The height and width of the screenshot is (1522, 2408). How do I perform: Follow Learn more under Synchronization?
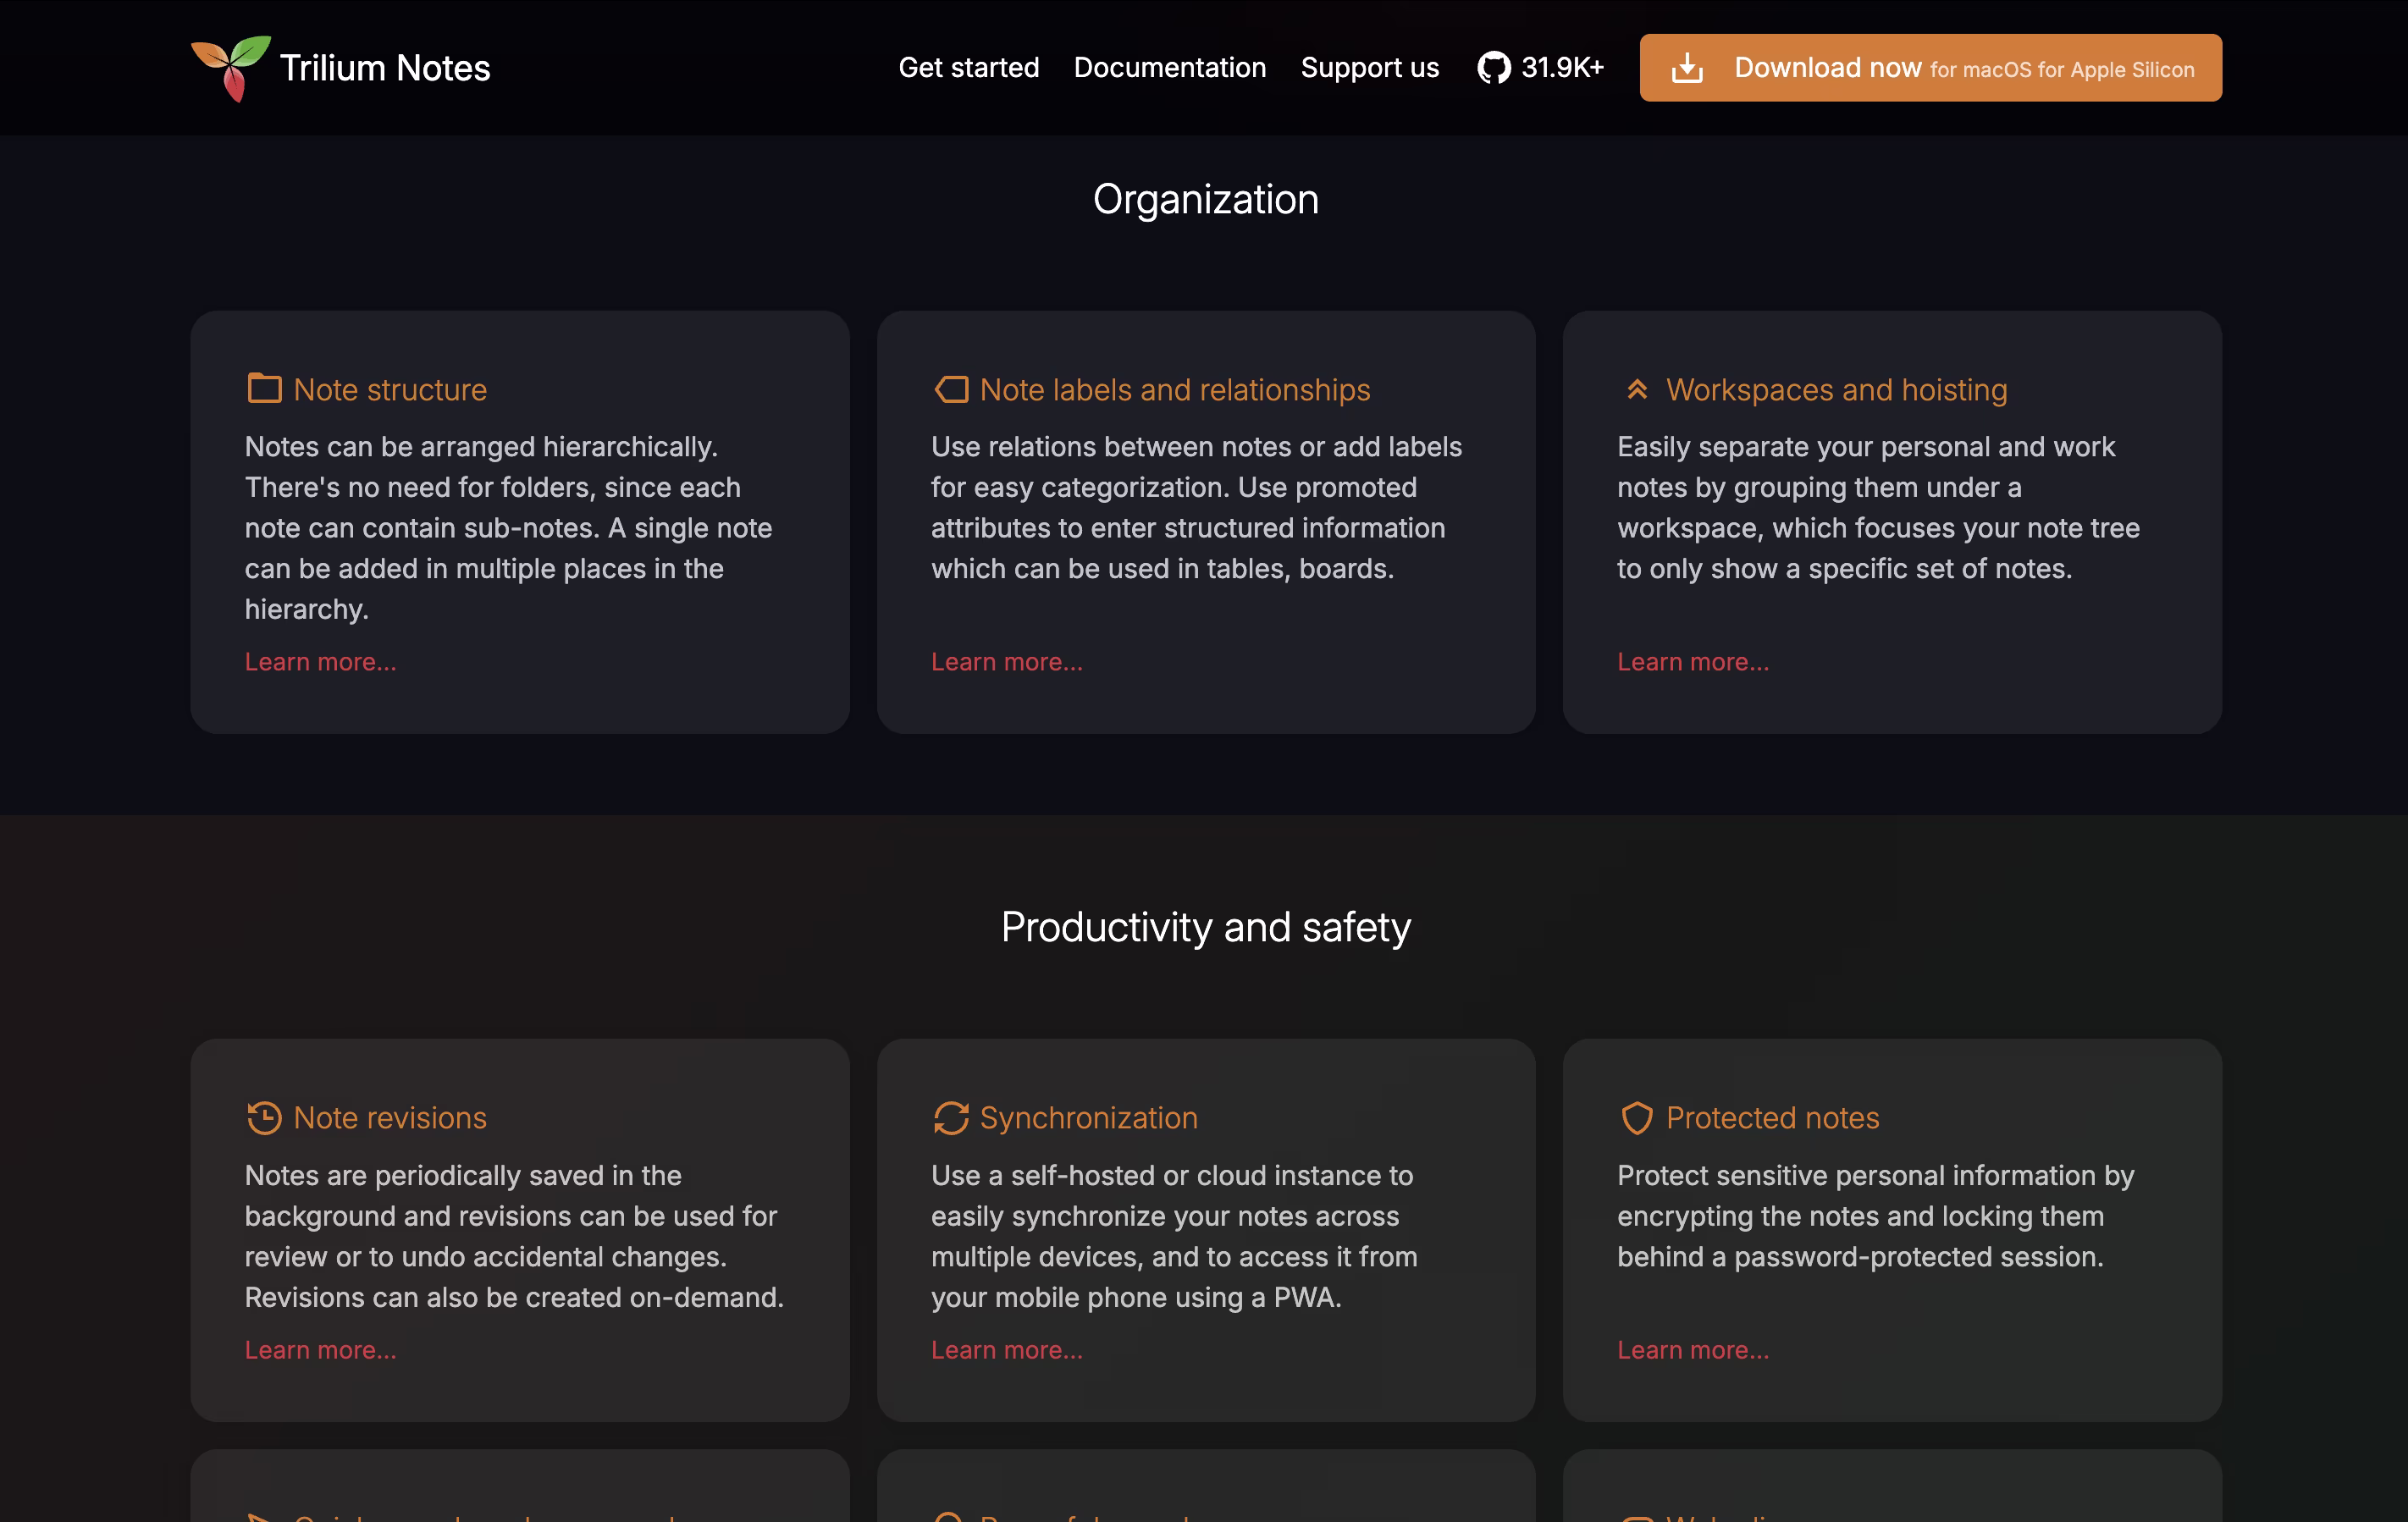1006,1350
